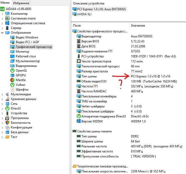Expand the Системная плата node

point(2,19)
